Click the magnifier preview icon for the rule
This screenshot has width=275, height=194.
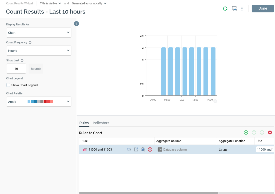[143, 149]
